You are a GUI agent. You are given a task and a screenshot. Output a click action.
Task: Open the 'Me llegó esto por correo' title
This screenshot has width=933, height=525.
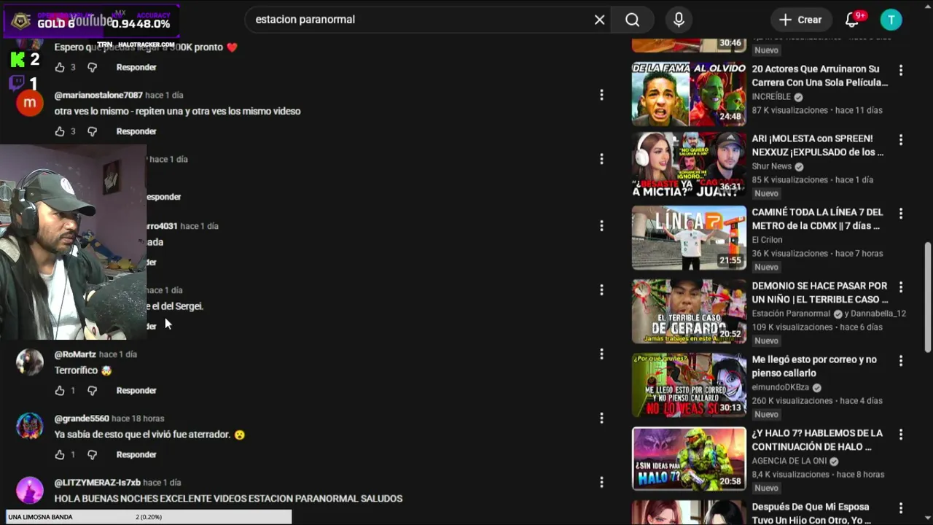814,366
